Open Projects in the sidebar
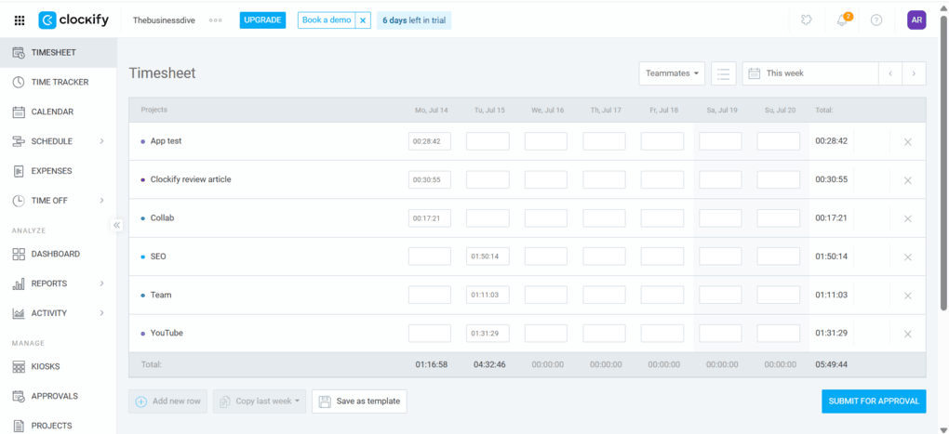This screenshot has height=434, width=949. pyautogui.click(x=58, y=426)
